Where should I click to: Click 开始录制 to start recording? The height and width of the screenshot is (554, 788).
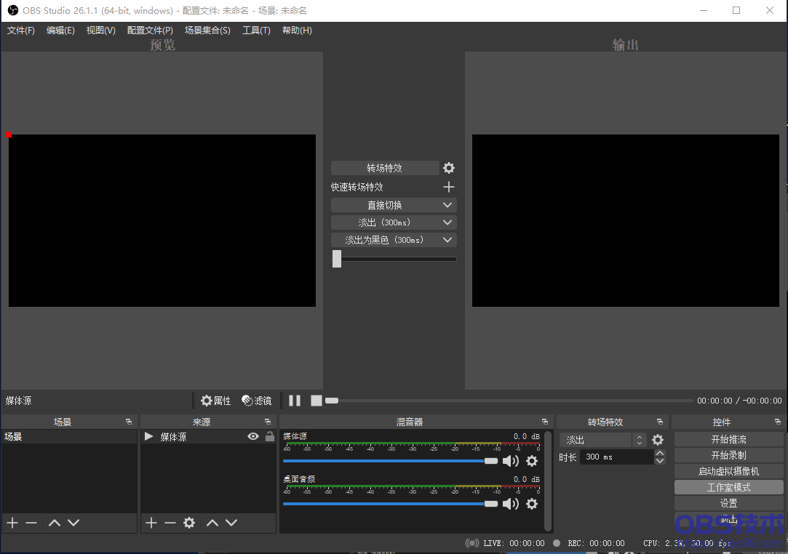[x=728, y=456]
